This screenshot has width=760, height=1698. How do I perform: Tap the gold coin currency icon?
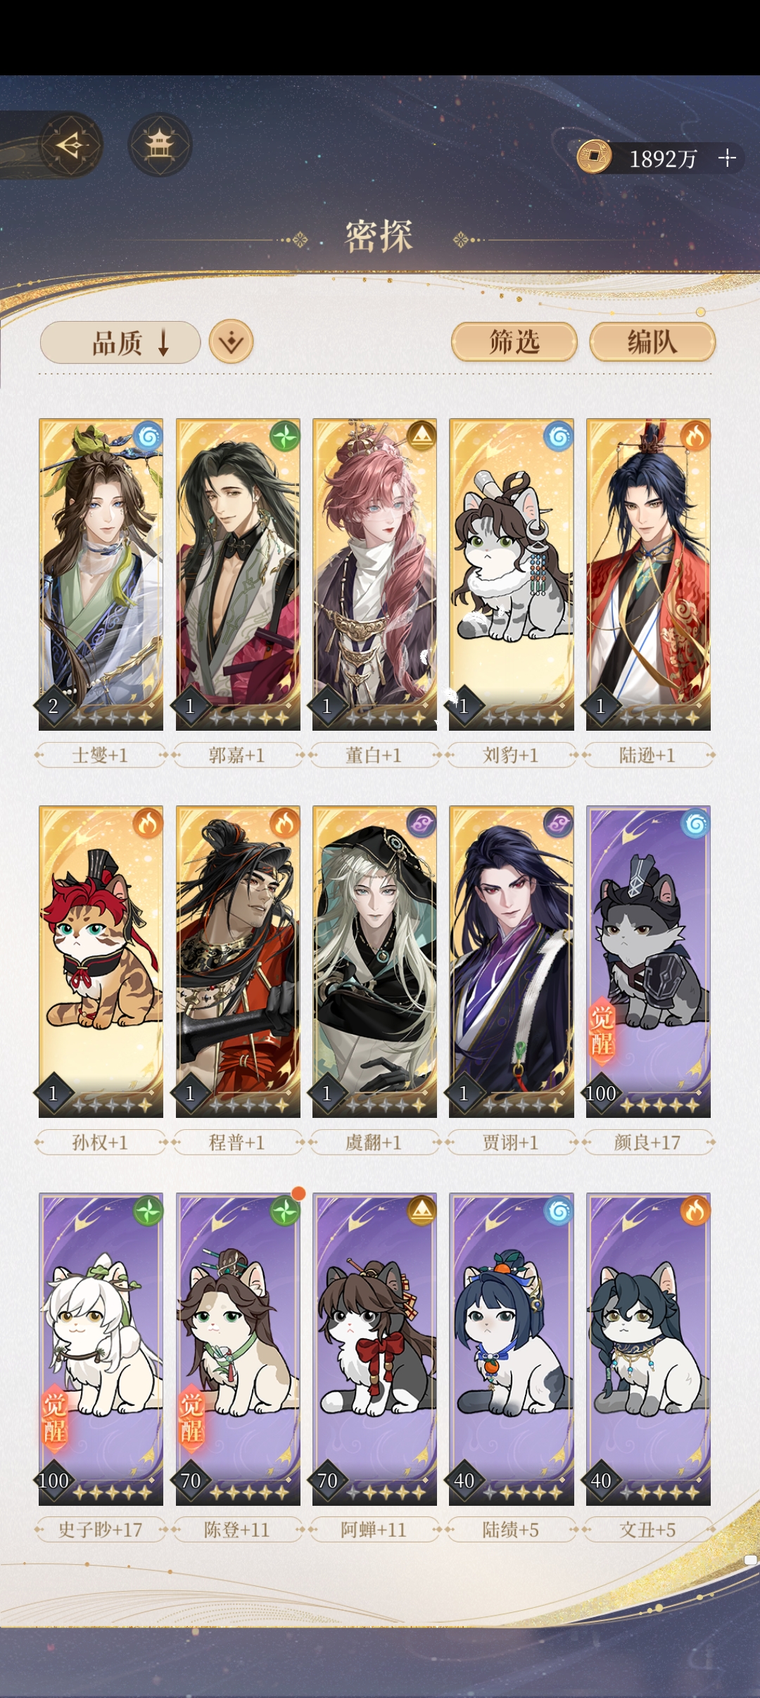(595, 156)
